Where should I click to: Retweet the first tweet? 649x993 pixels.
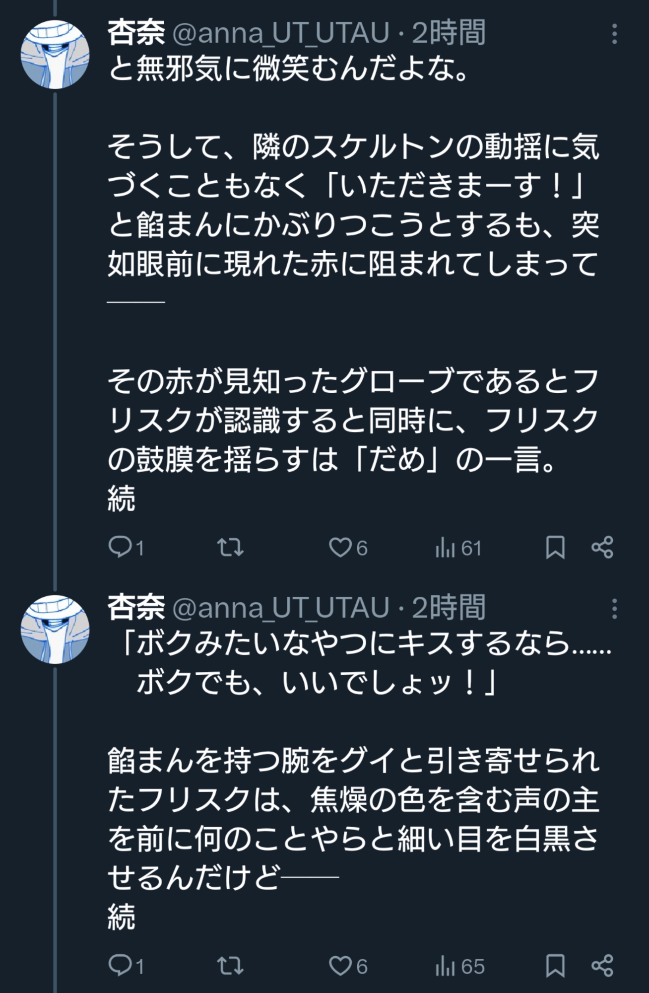pos(230,548)
